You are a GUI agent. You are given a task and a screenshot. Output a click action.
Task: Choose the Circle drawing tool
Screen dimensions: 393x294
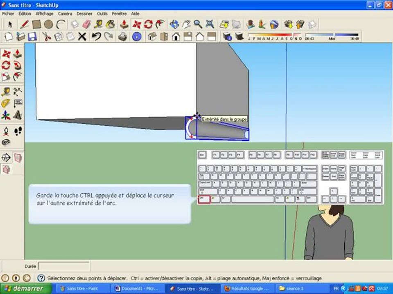[48, 24]
